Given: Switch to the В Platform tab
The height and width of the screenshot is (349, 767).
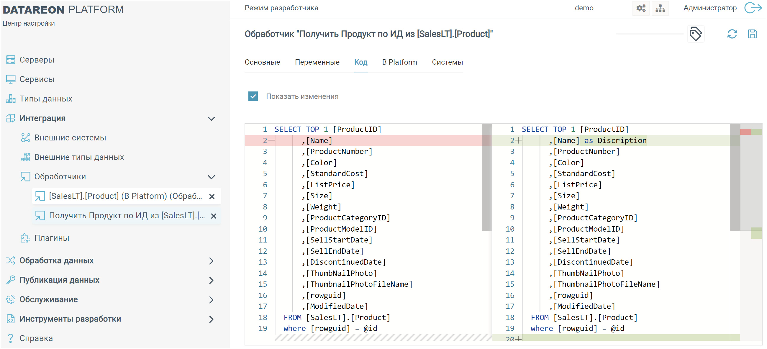Looking at the screenshot, I should [x=399, y=62].
